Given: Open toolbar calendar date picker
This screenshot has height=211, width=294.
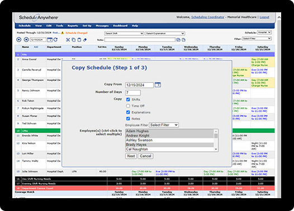Looking at the screenshot, I should point(50,40).
